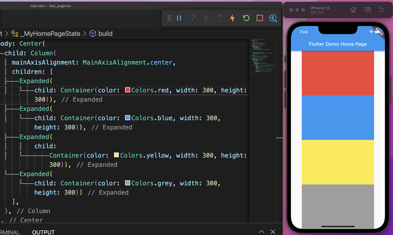
Task: Click the green Hot Restart icon
Action: (x=246, y=18)
